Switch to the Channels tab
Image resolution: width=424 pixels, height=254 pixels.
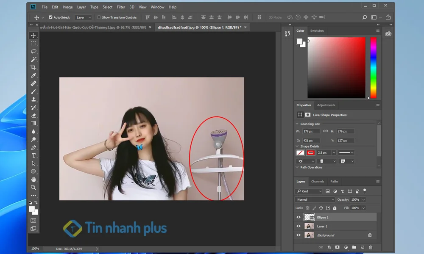coord(318,181)
